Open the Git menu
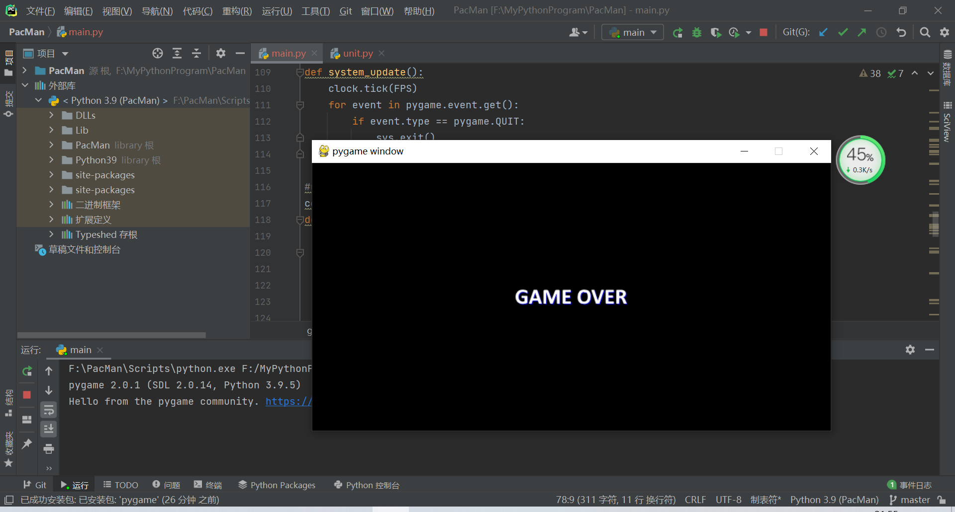Image resolution: width=955 pixels, height=512 pixels. [346, 11]
